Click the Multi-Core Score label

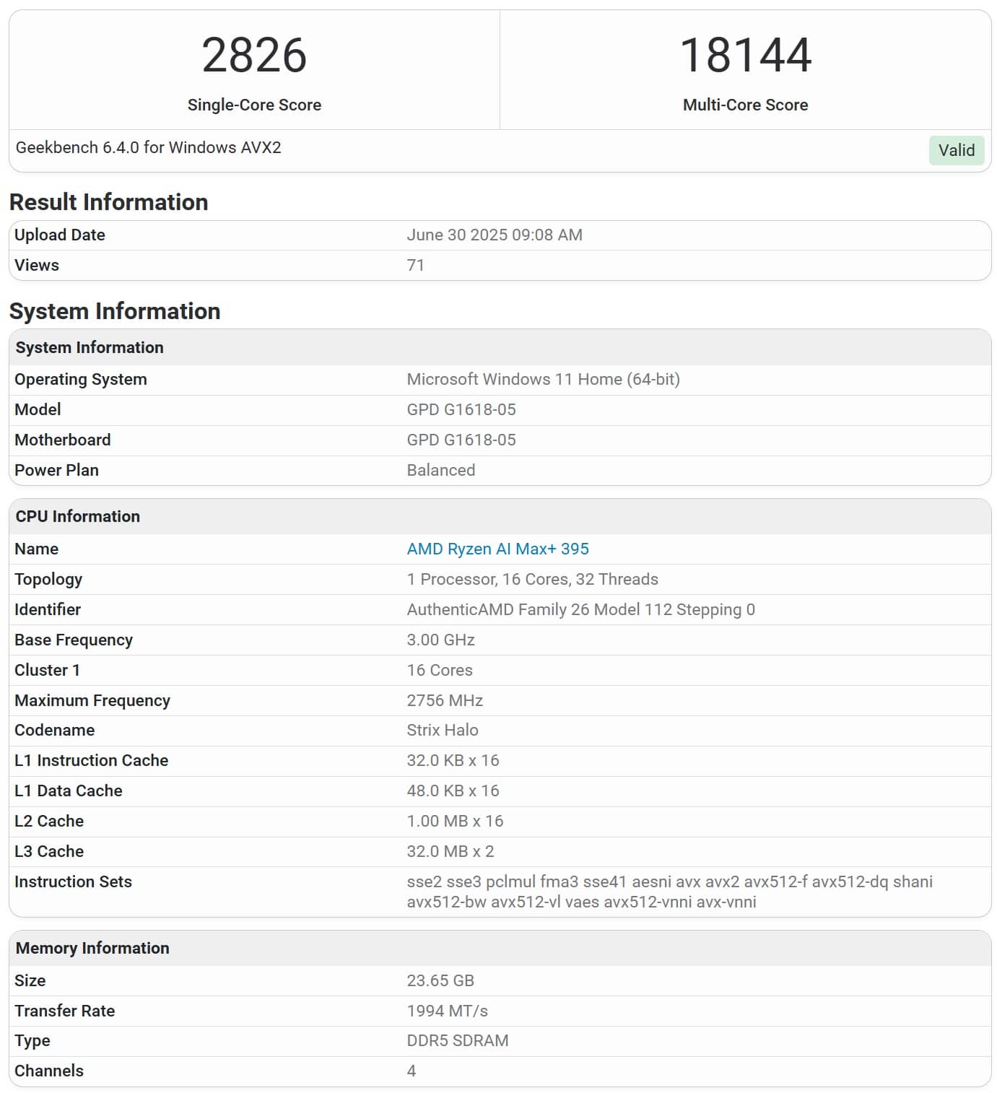coord(745,105)
